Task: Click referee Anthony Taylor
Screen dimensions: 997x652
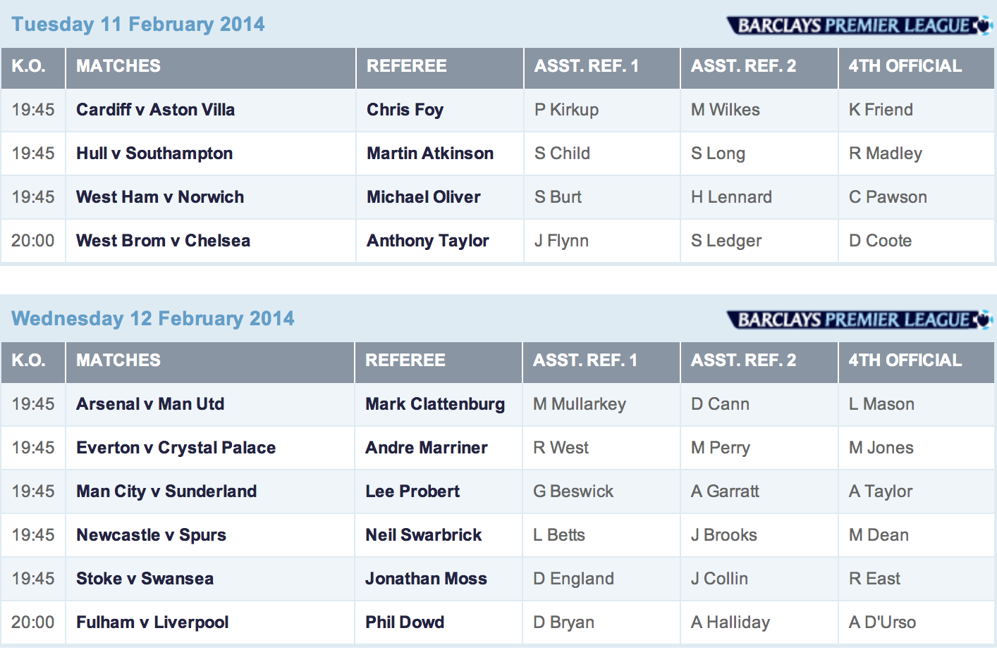Action: click(x=428, y=241)
